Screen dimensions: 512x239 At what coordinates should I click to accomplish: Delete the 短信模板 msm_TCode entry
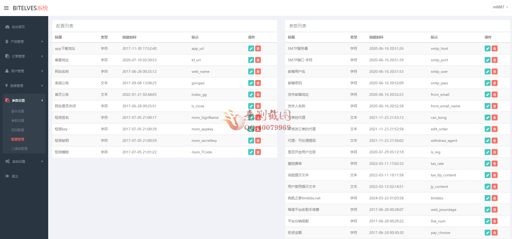click(258, 152)
